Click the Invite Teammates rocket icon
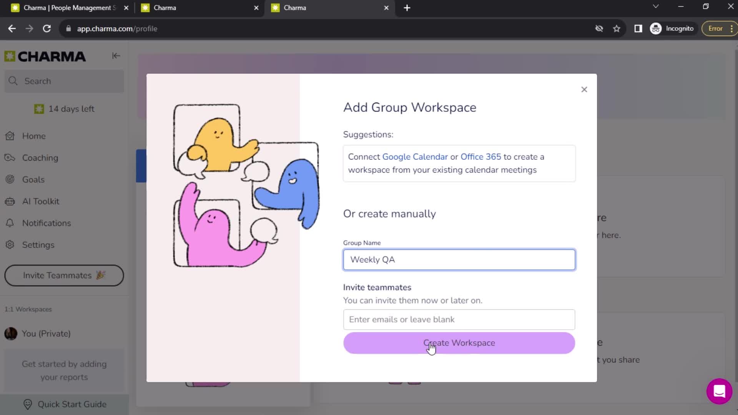This screenshot has width=738, height=415. (100, 276)
